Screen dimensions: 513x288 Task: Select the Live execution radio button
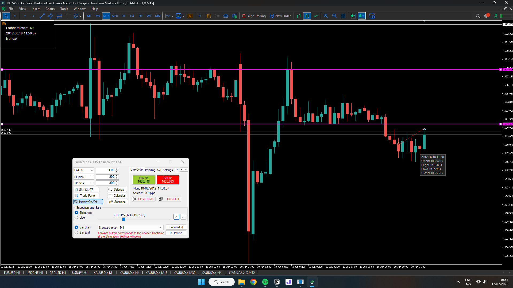tap(76, 218)
